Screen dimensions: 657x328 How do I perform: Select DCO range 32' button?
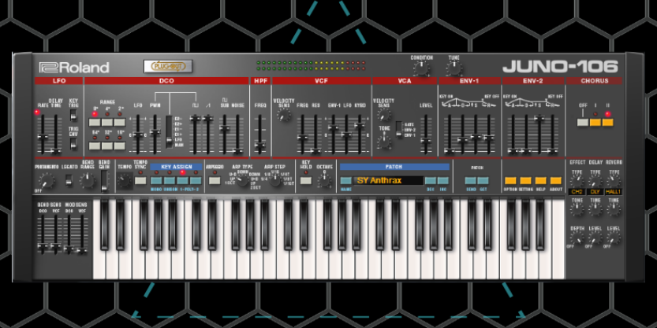pyautogui.click(x=107, y=146)
